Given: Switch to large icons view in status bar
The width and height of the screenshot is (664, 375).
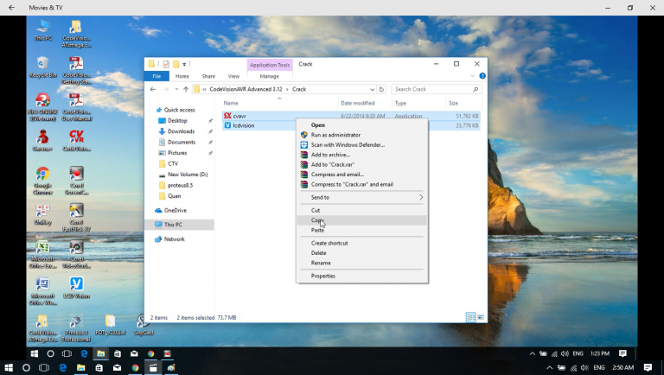Looking at the screenshot, I should coord(480,318).
